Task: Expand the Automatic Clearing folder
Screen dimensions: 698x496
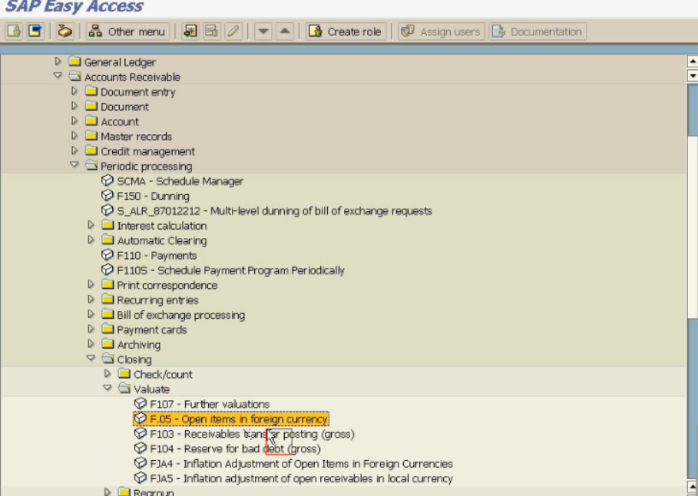Action: pyautogui.click(x=91, y=240)
